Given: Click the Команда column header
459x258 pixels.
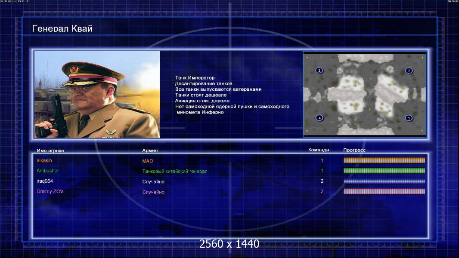Looking at the screenshot, I should 319,150.
